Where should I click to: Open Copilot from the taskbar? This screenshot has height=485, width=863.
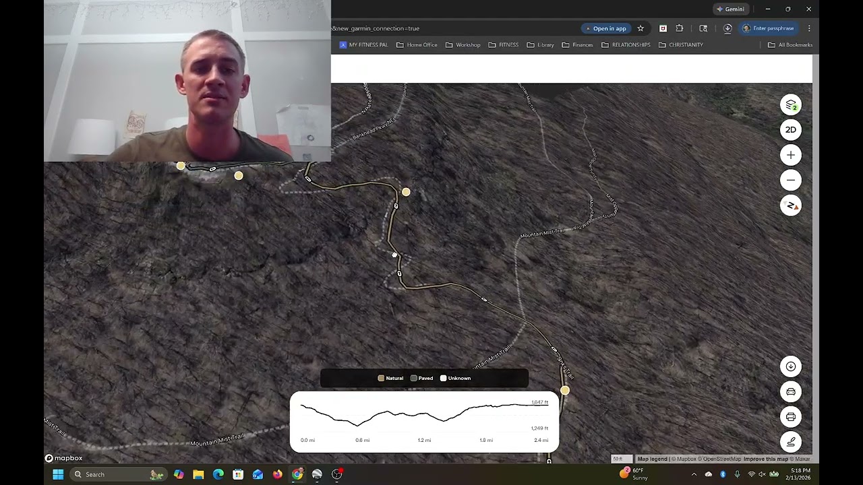pyautogui.click(x=179, y=474)
